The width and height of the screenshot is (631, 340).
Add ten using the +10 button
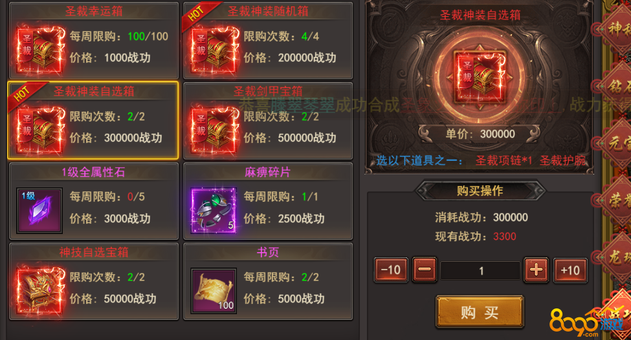(x=570, y=270)
